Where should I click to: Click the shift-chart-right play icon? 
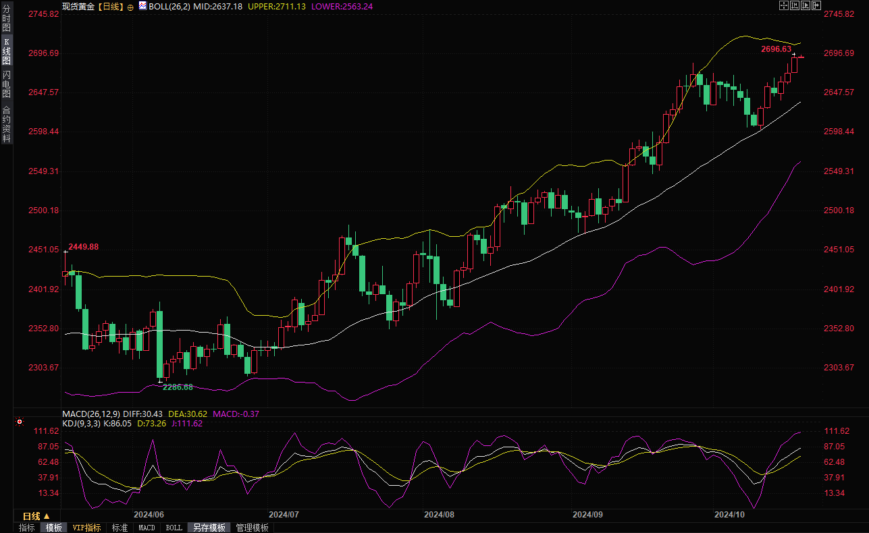806,5
